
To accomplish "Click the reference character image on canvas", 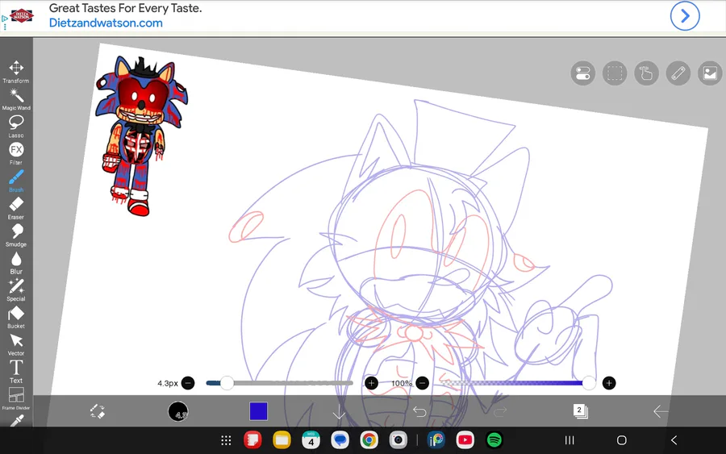I will 142,136.
